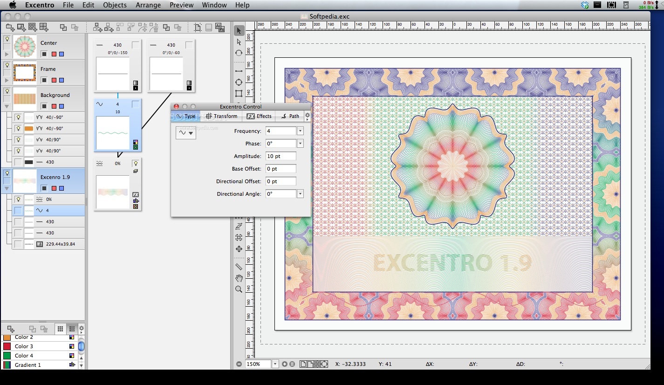
Task: Switch to the Path tab
Action: click(290, 116)
